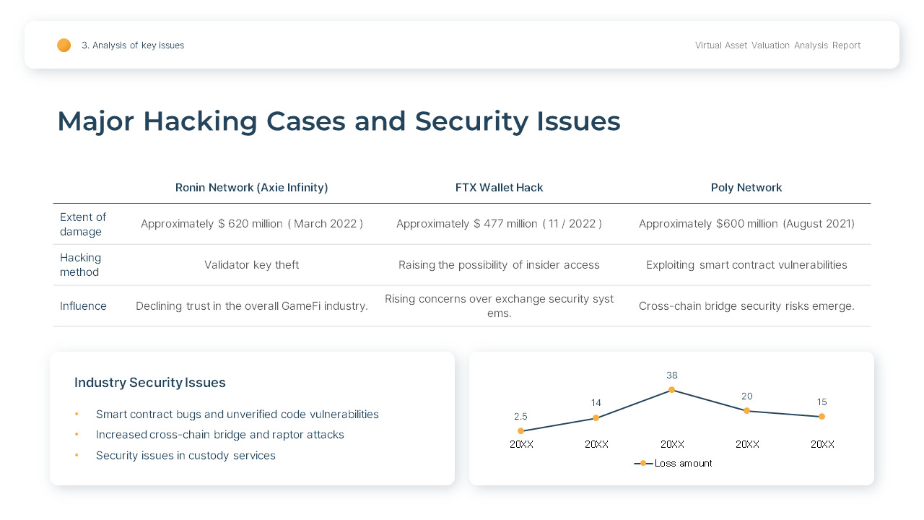Click the slide title Major Hacking Cases
The height and width of the screenshot is (520, 924).
[x=339, y=121]
